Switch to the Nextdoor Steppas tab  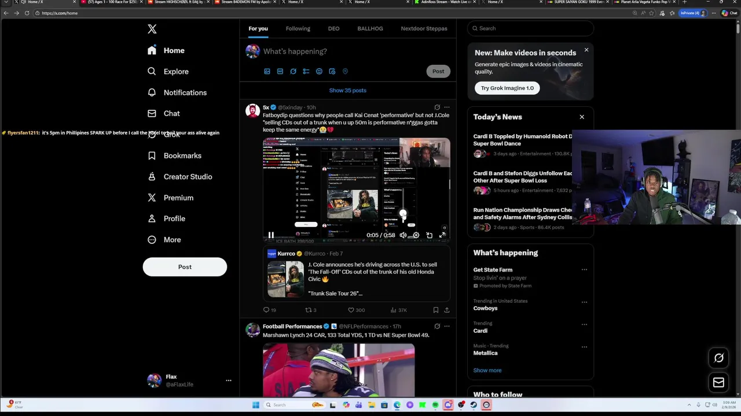point(424,28)
